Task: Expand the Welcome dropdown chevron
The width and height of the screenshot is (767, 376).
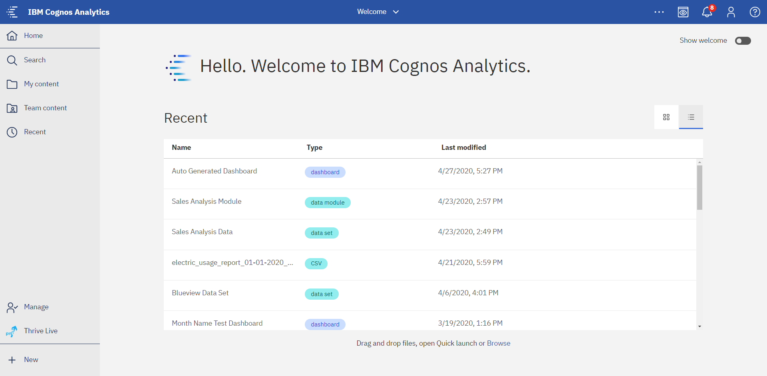Action: coord(396,12)
